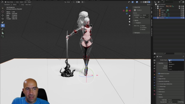Toggle camera view icon in viewport
Viewport: 185px width, 104px height.
click(129, 22)
